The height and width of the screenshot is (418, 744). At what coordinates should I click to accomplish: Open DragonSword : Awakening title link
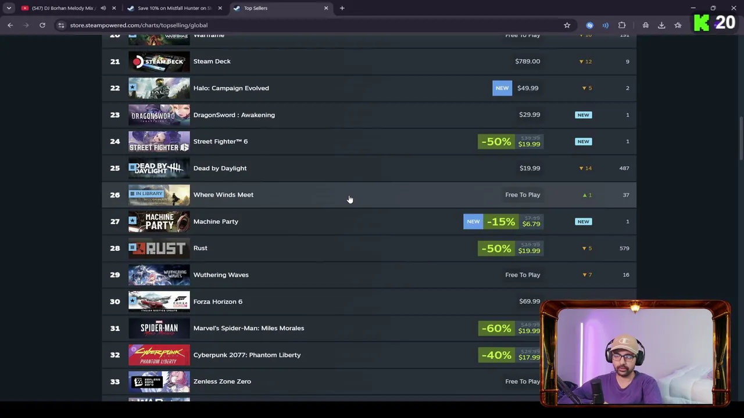[x=234, y=114]
